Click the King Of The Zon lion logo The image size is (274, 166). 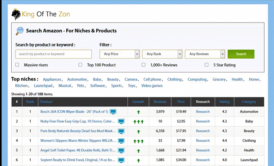(x=16, y=15)
